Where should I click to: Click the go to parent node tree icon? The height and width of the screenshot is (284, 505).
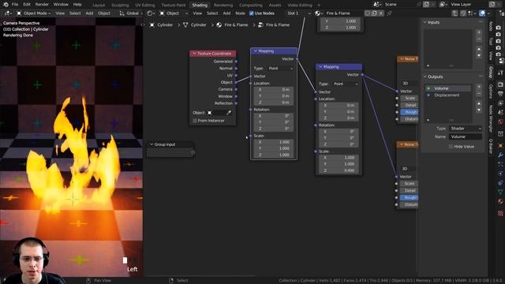(x=454, y=13)
